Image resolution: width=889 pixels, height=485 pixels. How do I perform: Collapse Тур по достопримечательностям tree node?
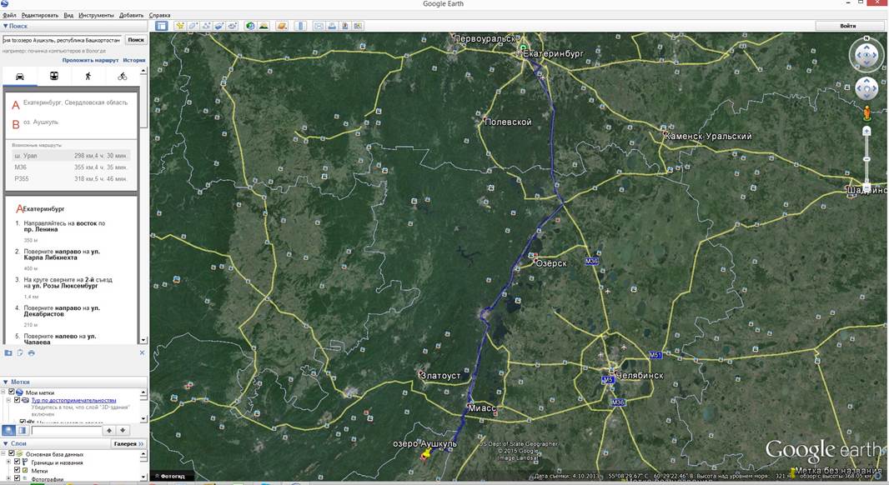(9, 400)
